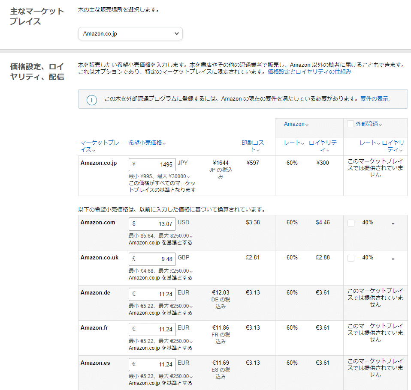Screen dimensions: 411x390
Task: Click the $3.38 printing cost value
Action: (x=253, y=222)
